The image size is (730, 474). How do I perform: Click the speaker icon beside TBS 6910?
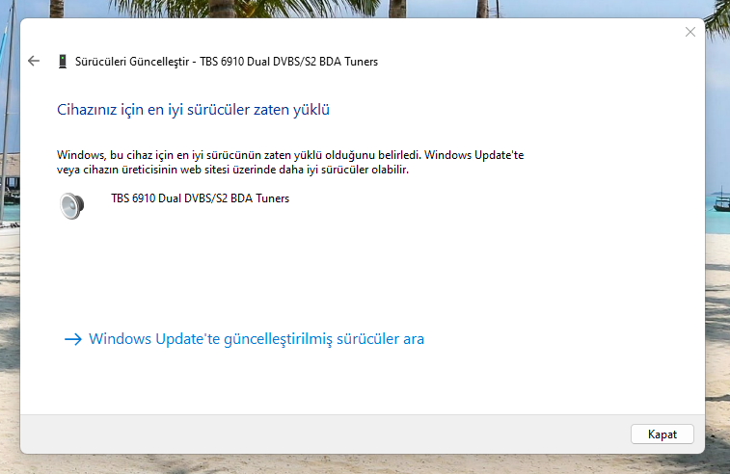pos(71,205)
